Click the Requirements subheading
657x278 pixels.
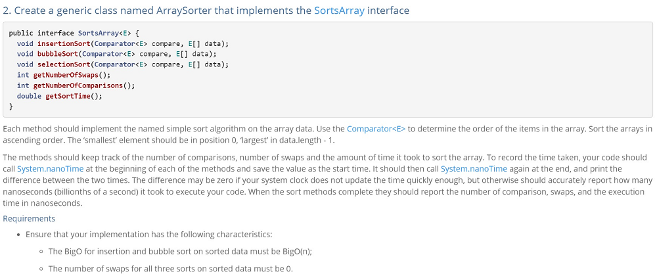coord(29,218)
